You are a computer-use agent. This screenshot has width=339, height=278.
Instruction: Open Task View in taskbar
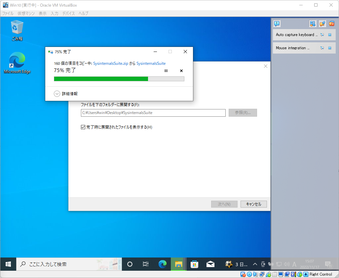[146, 264]
